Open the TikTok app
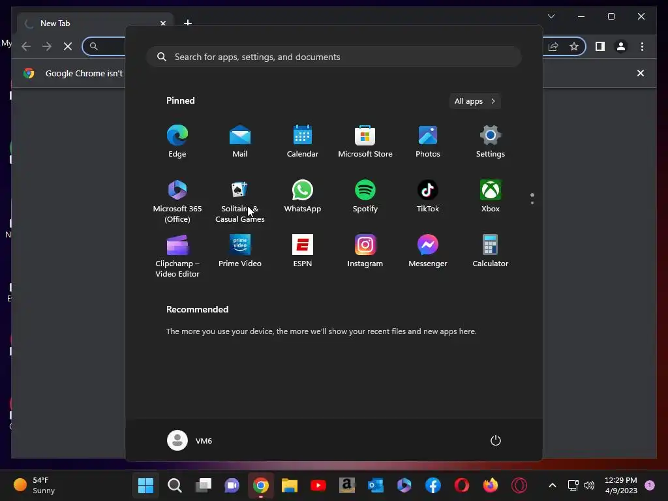Image resolution: width=668 pixels, height=501 pixels. coord(428,196)
